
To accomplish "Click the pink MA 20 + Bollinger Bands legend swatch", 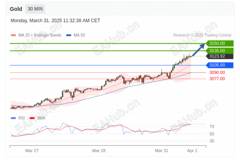I will [13, 35].
